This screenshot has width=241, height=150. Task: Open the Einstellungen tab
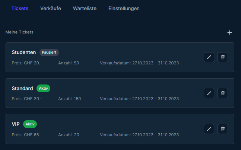[x=124, y=8]
